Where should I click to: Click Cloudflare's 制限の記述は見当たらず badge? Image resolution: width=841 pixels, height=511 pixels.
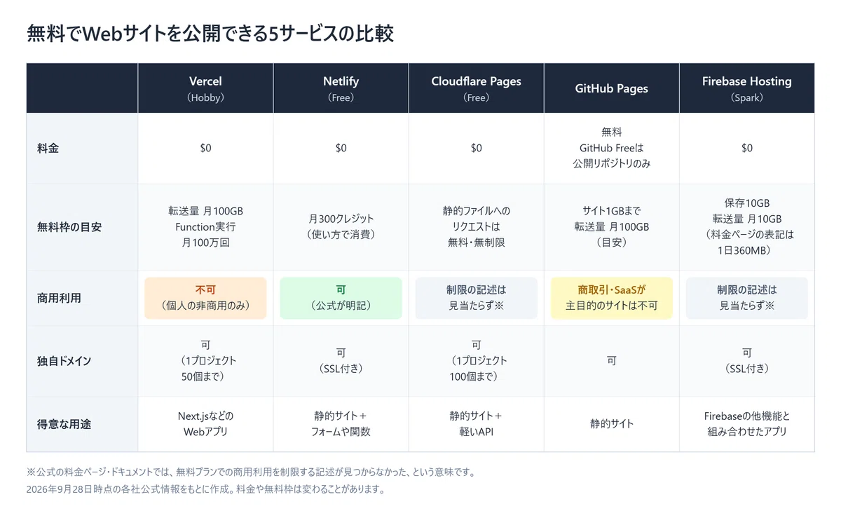tap(476, 298)
